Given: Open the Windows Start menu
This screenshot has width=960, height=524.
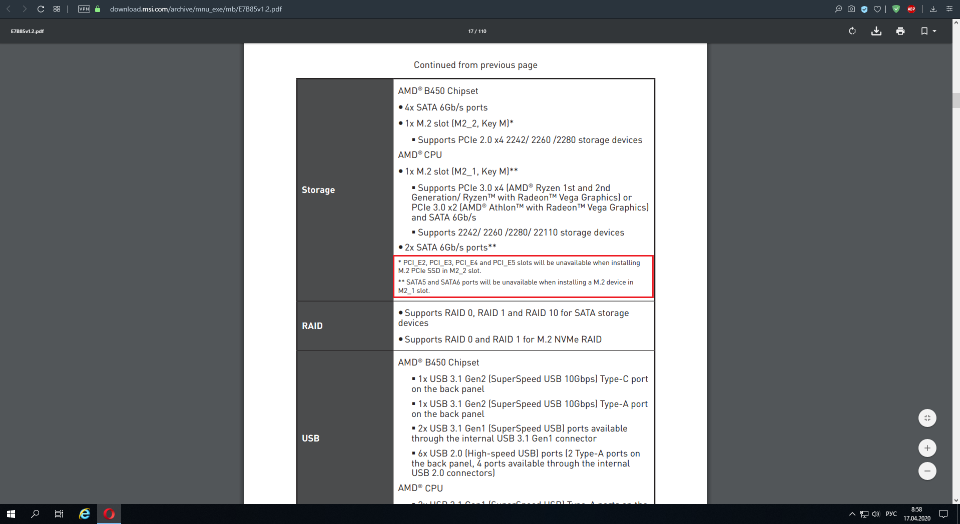Looking at the screenshot, I should pos(11,514).
